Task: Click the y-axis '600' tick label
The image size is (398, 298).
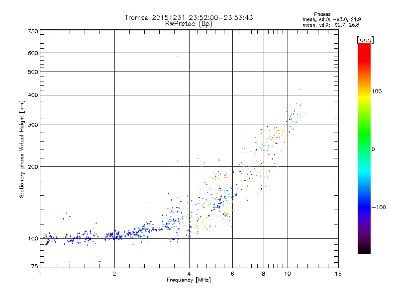Action: (33, 53)
